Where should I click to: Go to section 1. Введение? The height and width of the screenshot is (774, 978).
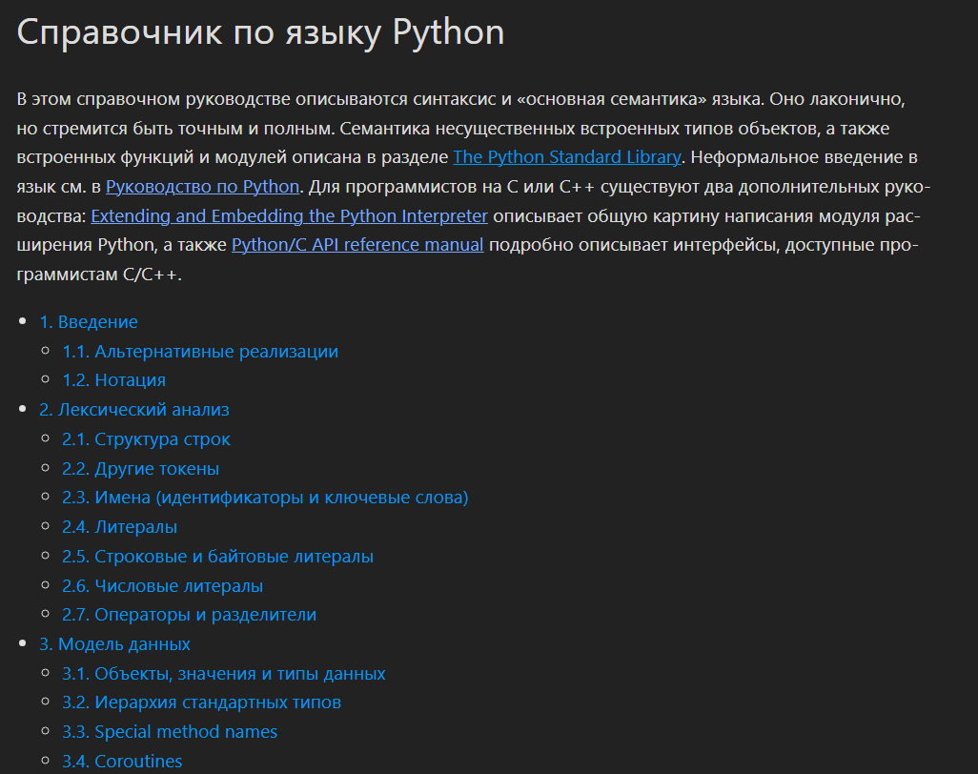tap(89, 322)
